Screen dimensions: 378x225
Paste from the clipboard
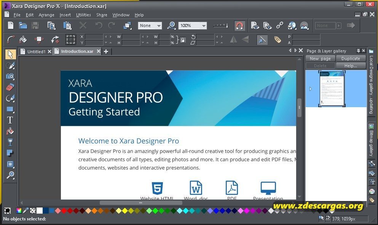(67, 25)
